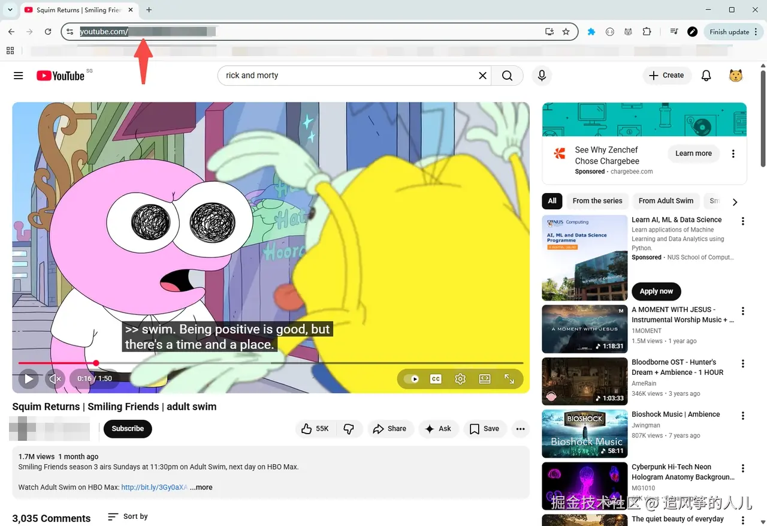Open the bit.ly HBO Max link
This screenshot has height=526, width=767.
[155, 488]
